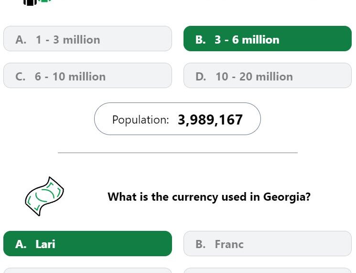Click the word Georgia in the question
The image size is (356, 273).
pyautogui.click(x=287, y=197)
